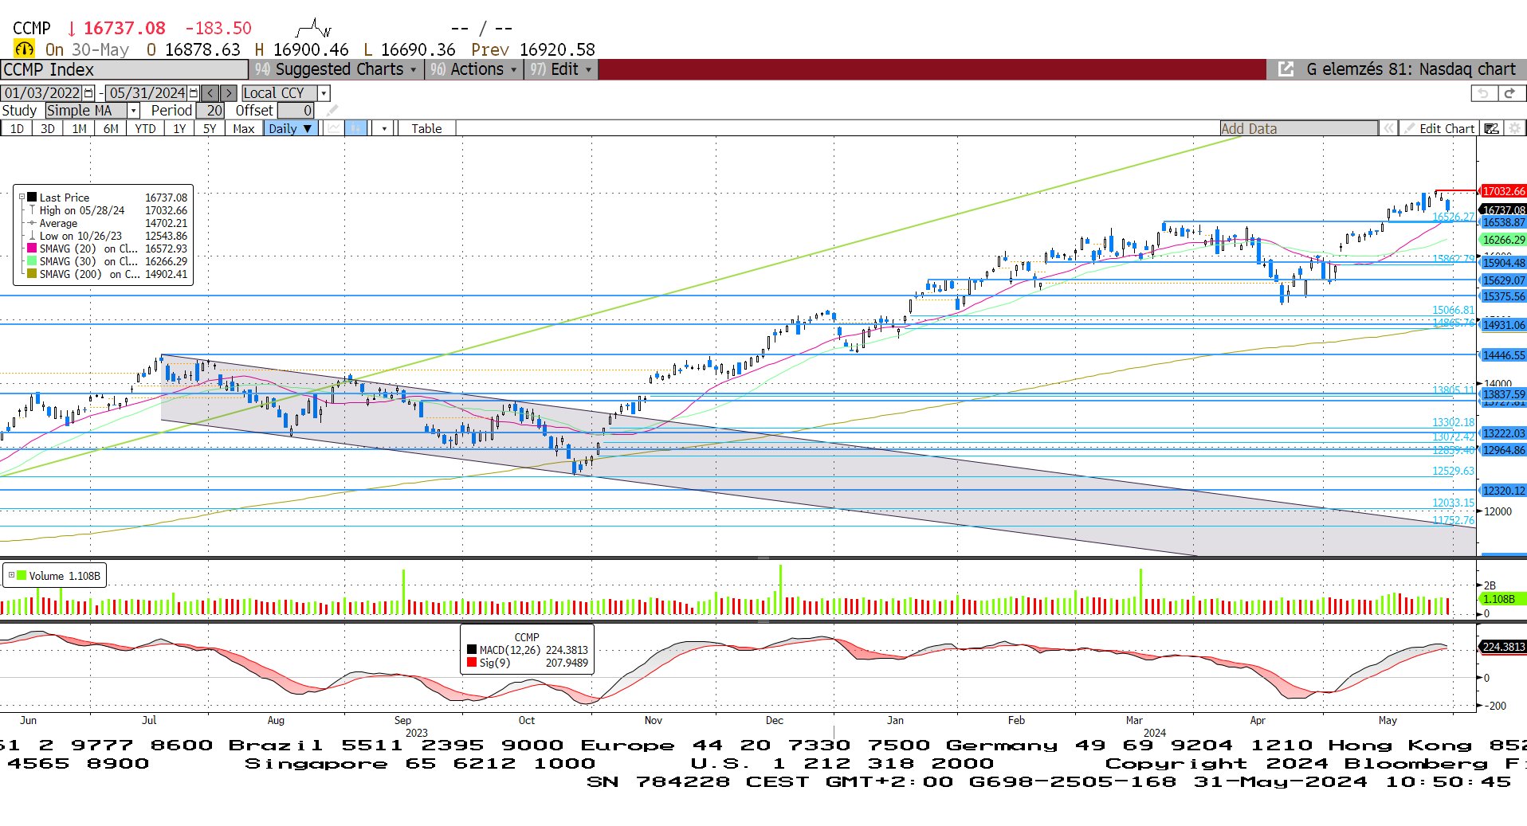Select the 3D range tab
The height and width of the screenshot is (826, 1527).
tap(47, 128)
